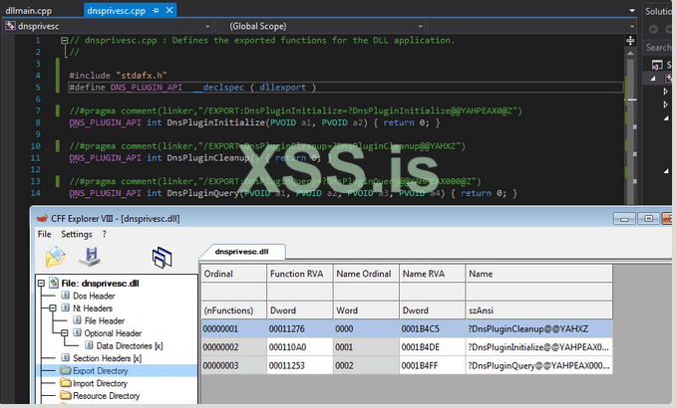This screenshot has height=408, width=676.
Task: Collapse the comment block on line 1
Action: tap(63, 40)
